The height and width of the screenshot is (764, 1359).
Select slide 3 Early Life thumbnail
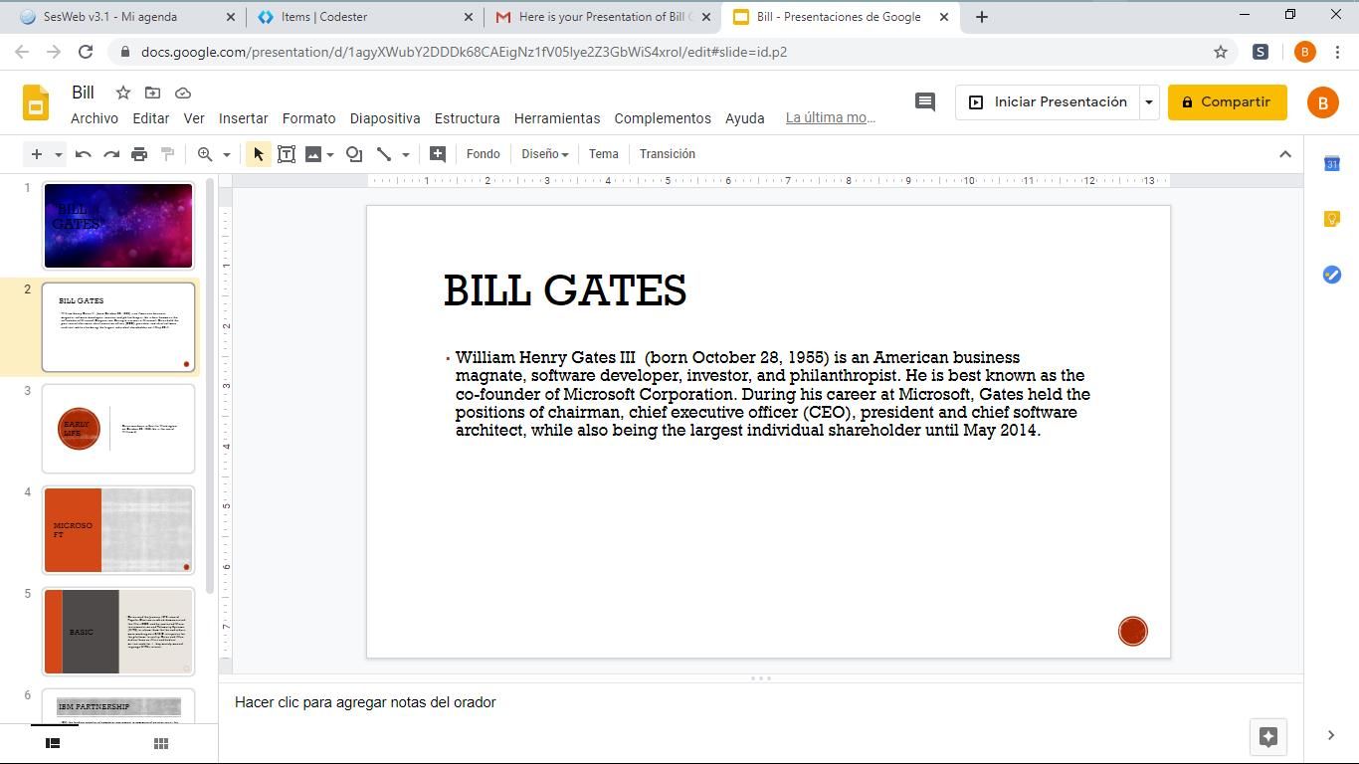pyautogui.click(x=117, y=429)
